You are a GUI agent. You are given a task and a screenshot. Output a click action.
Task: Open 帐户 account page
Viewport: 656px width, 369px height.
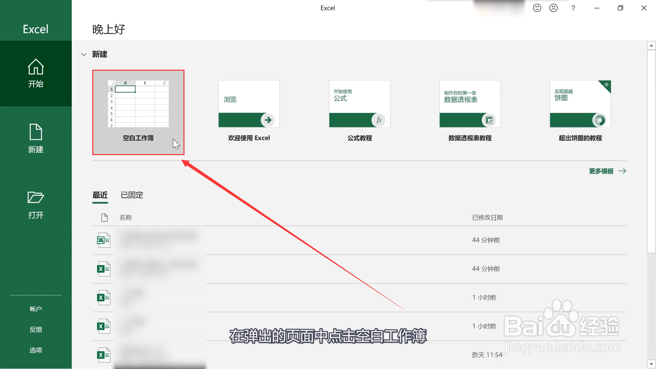pos(36,309)
